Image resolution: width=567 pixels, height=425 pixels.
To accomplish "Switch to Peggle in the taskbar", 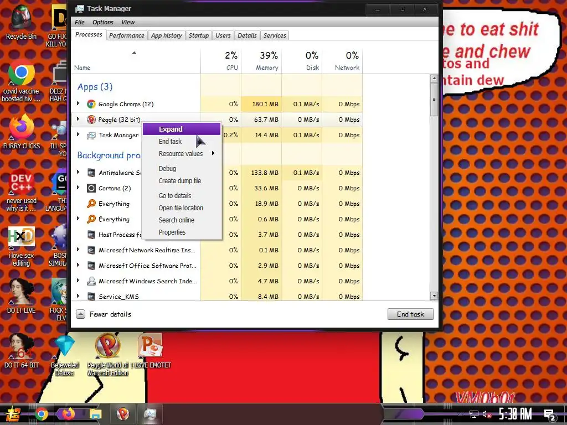I will click(x=123, y=414).
